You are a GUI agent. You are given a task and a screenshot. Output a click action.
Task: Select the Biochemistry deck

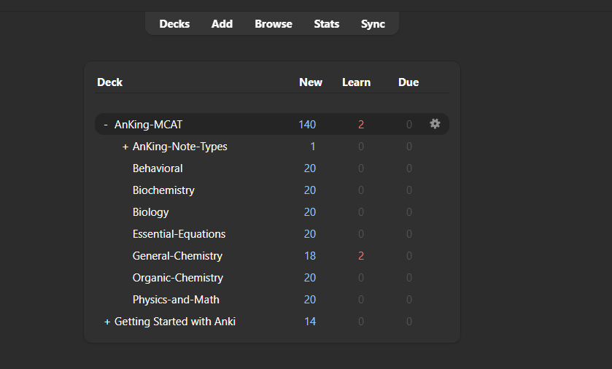coord(163,190)
